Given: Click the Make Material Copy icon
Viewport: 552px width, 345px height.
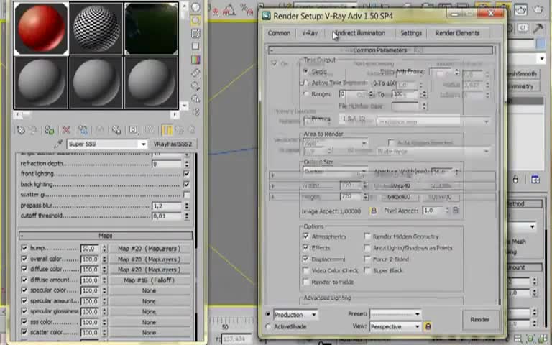Looking at the screenshot, I should tap(83, 130).
